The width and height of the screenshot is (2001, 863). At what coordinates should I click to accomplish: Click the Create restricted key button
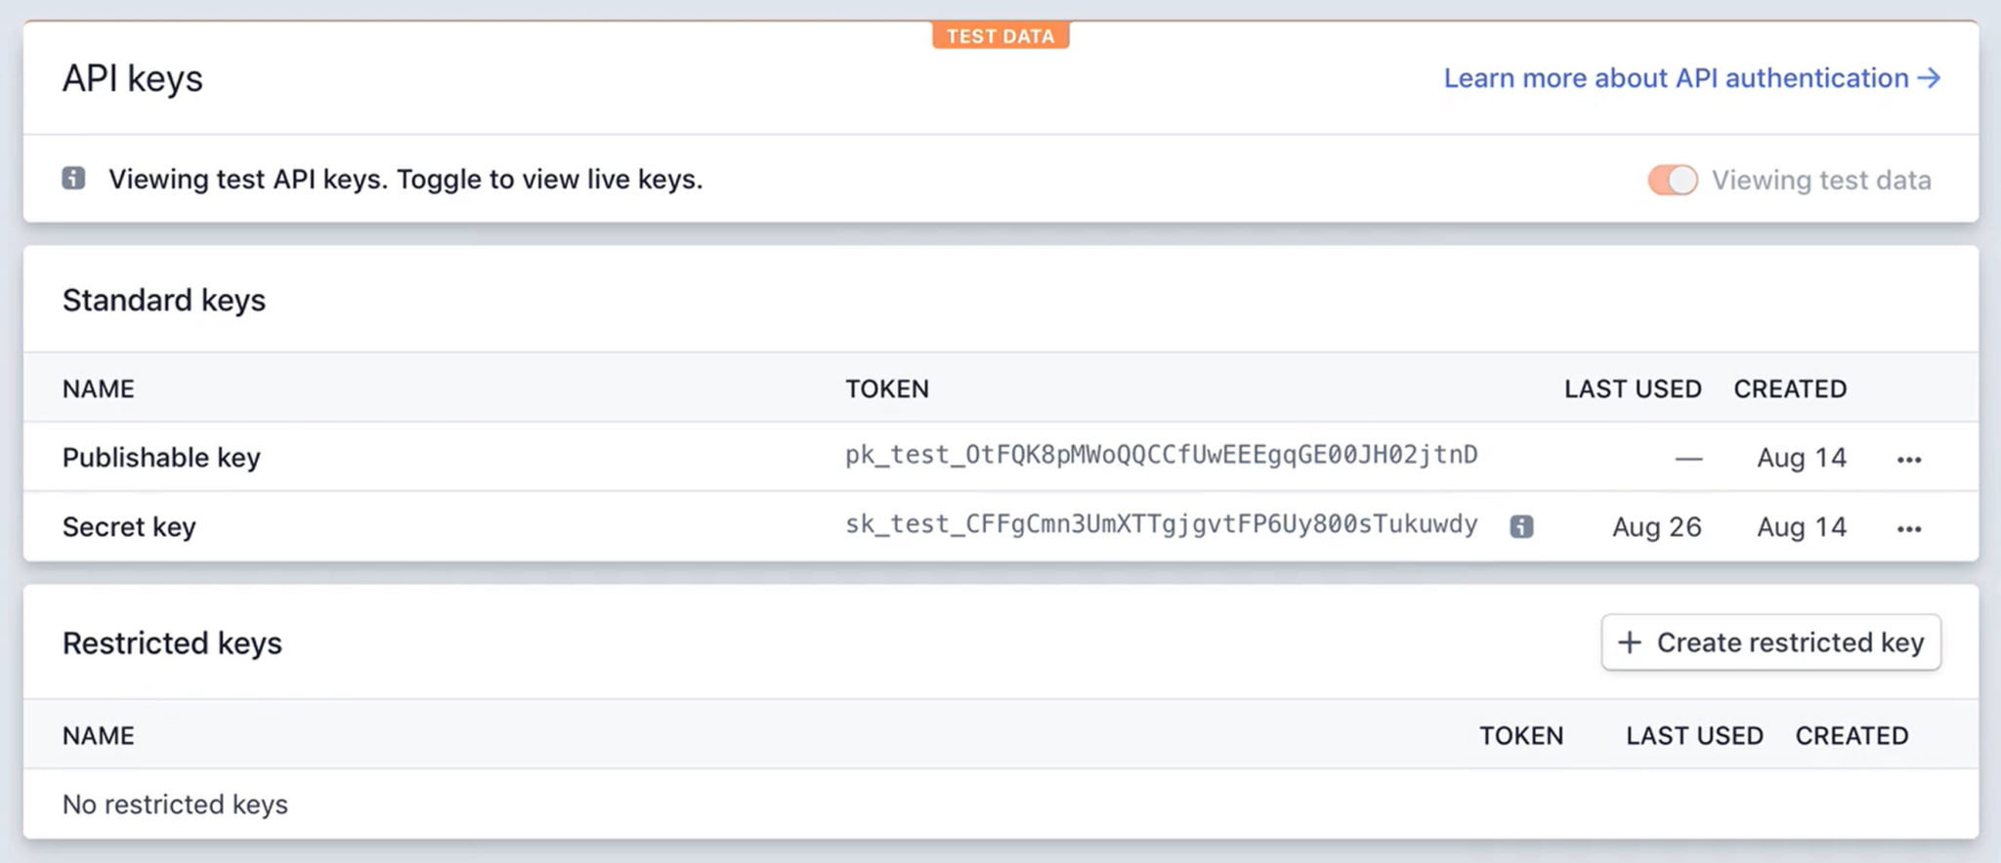click(x=1770, y=642)
